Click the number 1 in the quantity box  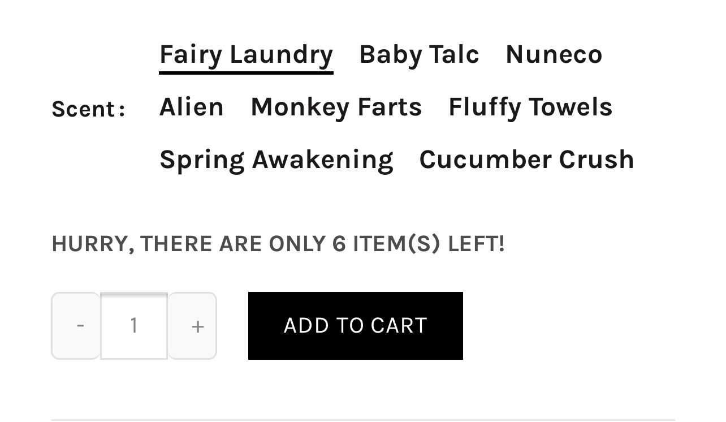click(134, 325)
